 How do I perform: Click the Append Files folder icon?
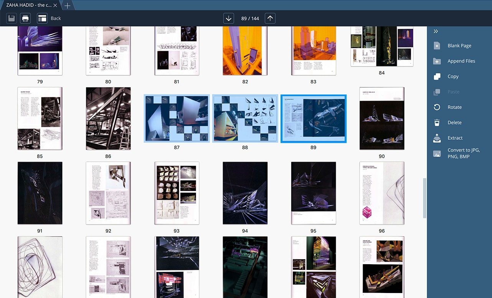(x=437, y=61)
